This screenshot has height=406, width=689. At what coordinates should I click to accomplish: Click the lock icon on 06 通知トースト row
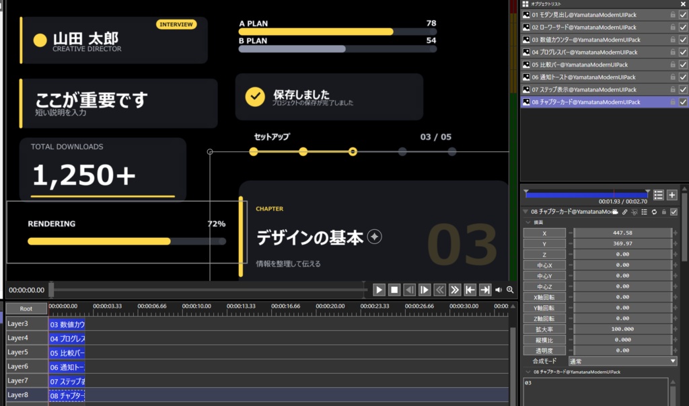pos(673,77)
